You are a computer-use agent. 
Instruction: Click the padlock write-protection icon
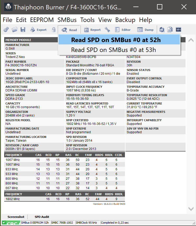coord(54,30)
